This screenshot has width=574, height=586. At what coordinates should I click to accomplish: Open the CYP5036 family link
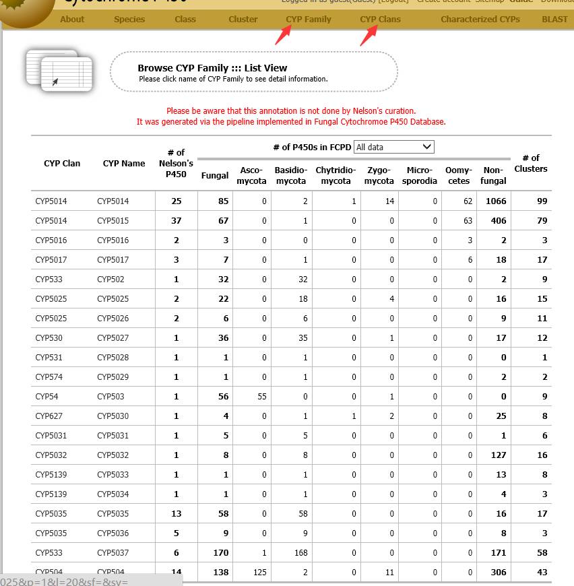113,533
